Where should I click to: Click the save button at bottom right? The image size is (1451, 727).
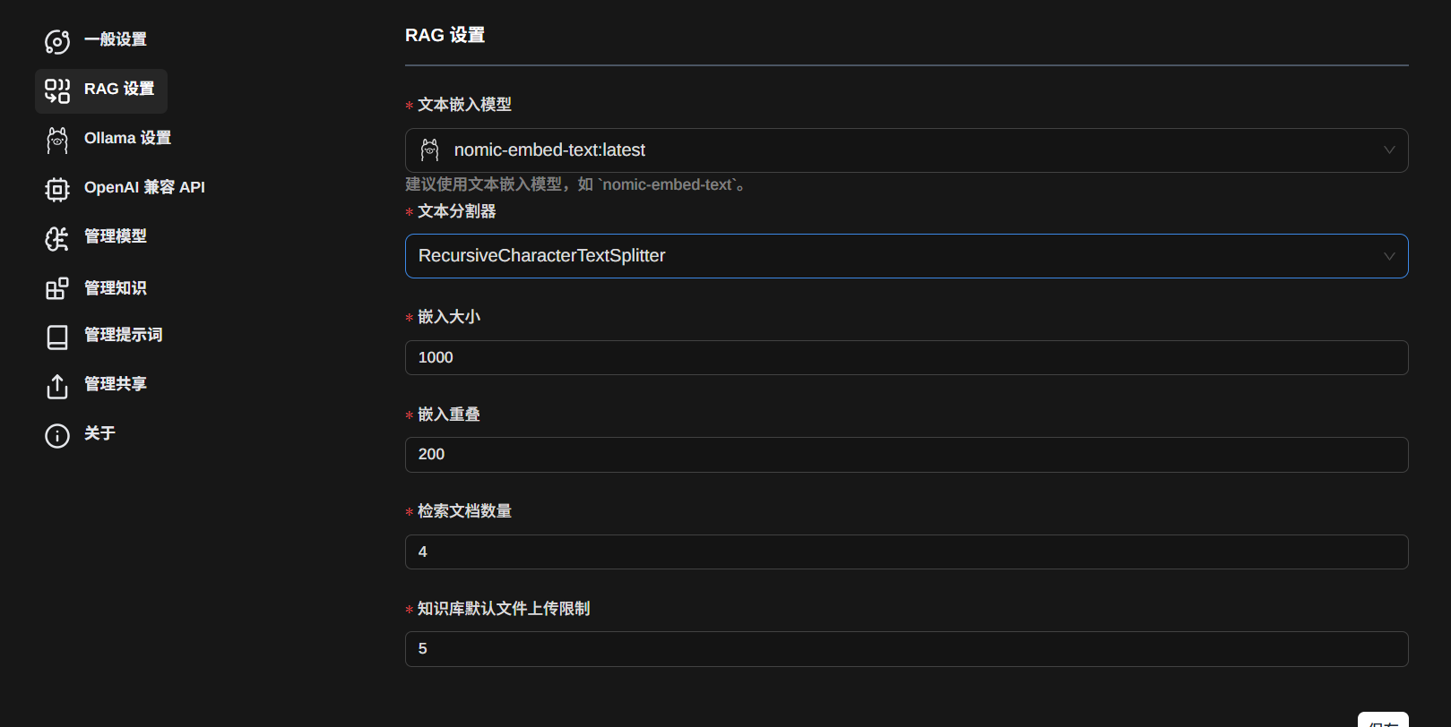click(x=1383, y=720)
